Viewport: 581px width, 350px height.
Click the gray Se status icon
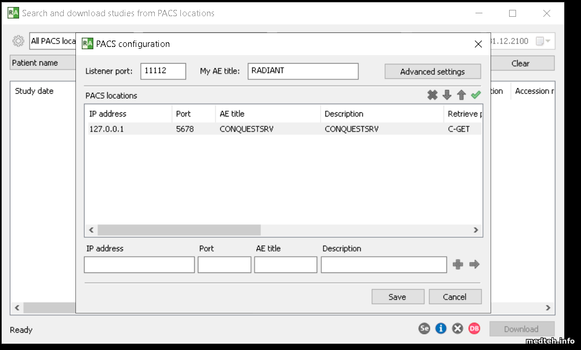coord(424,329)
